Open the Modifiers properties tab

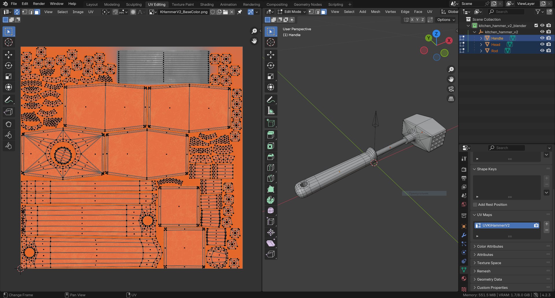[464, 235]
